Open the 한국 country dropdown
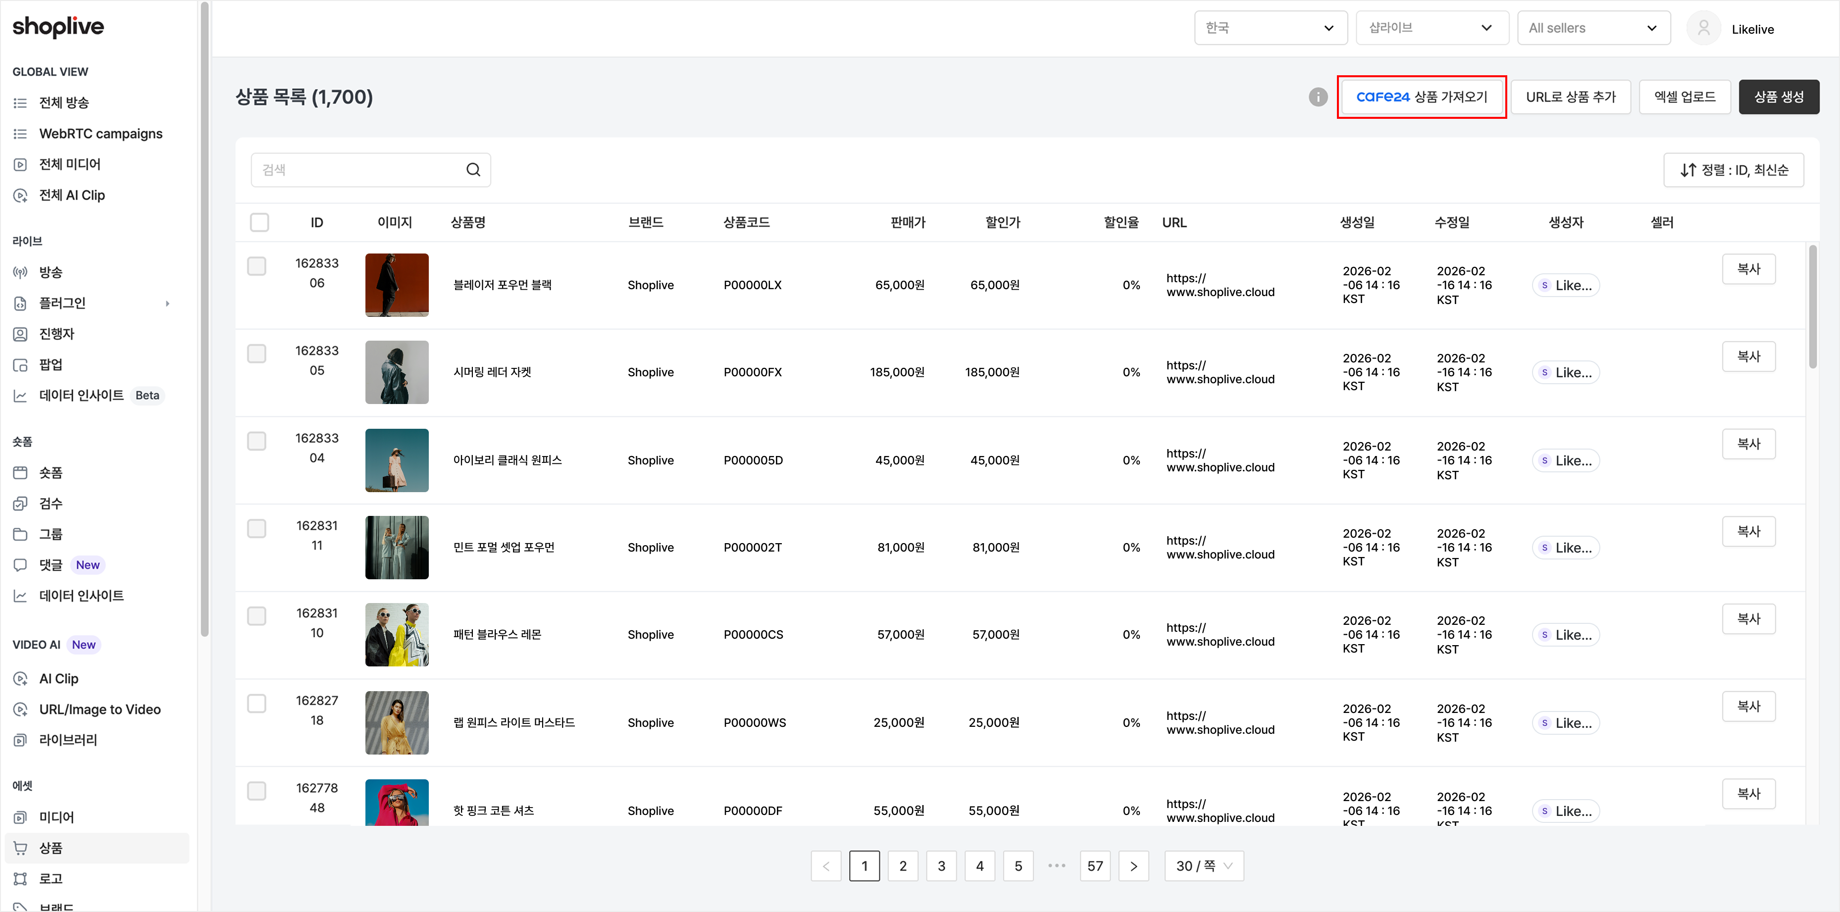The image size is (1840, 912). click(1270, 28)
